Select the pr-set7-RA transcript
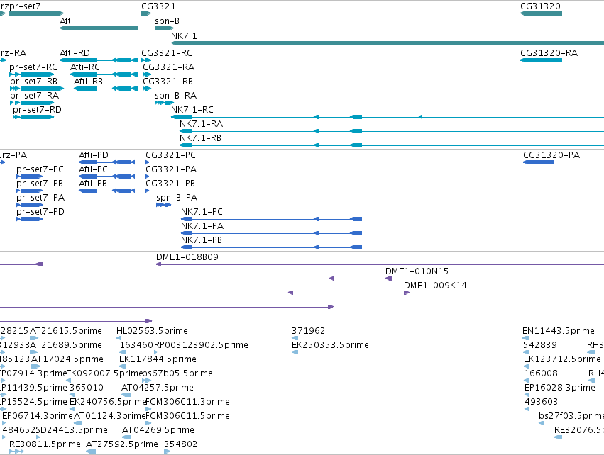Viewport: 604px width, 455px height. [32, 103]
